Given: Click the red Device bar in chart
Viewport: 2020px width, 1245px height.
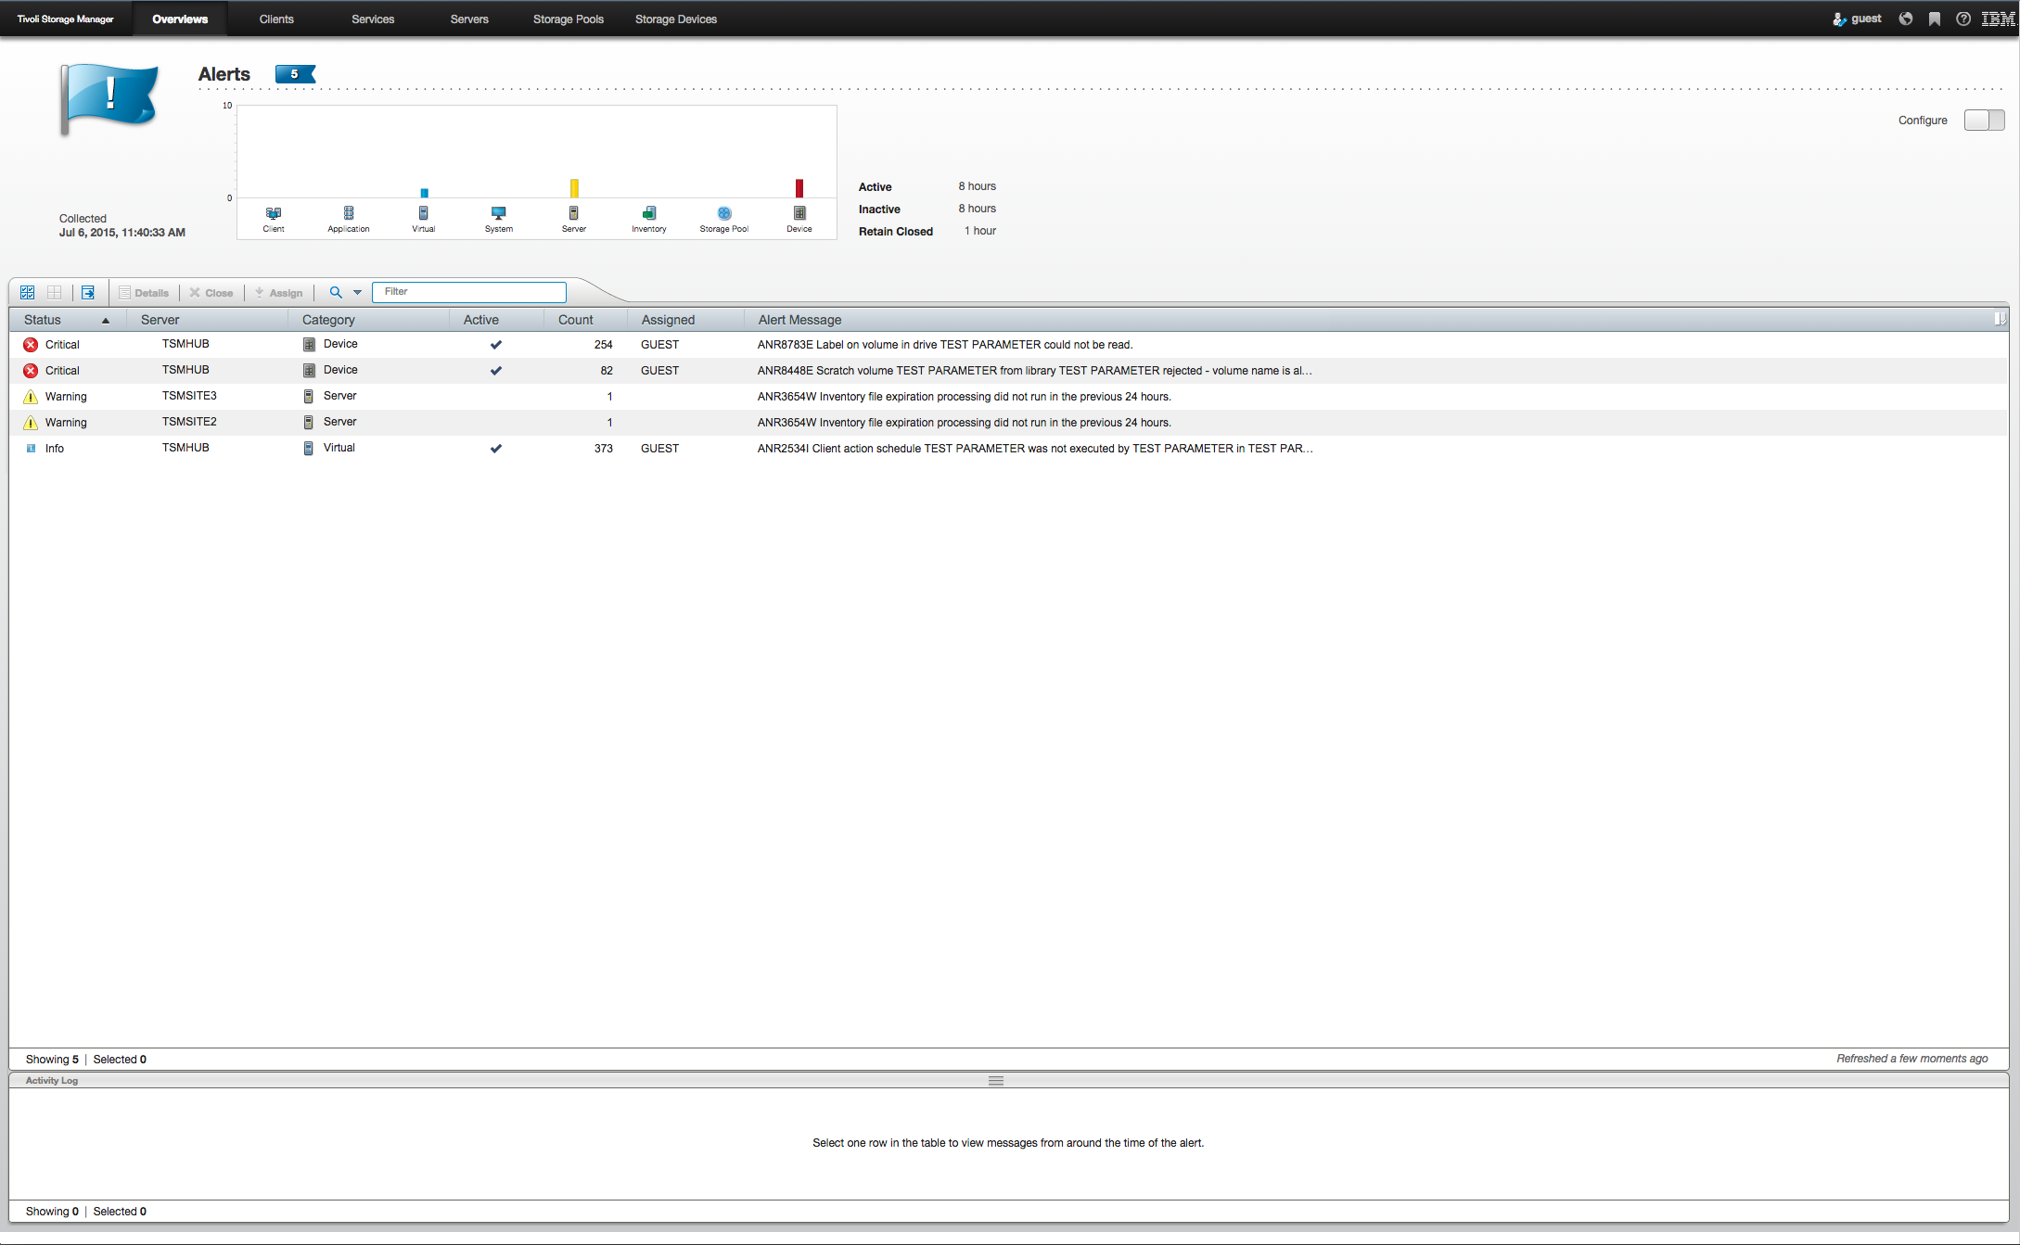Looking at the screenshot, I should coord(799,188).
